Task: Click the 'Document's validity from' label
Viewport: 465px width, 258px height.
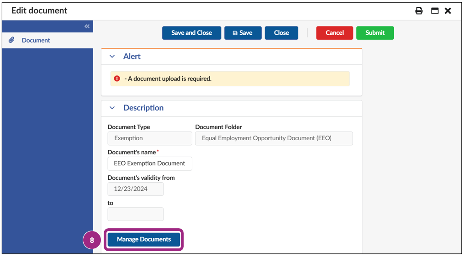Action: point(141,178)
